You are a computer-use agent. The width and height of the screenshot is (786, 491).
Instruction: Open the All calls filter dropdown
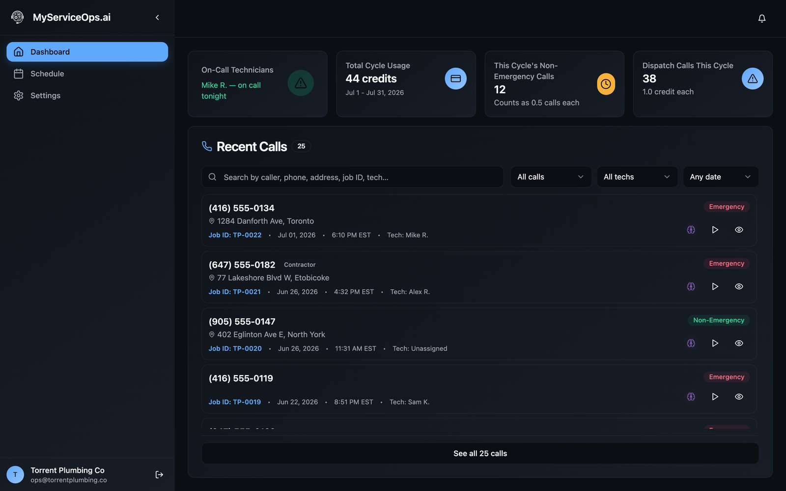pyautogui.click(x=551, y=177)
